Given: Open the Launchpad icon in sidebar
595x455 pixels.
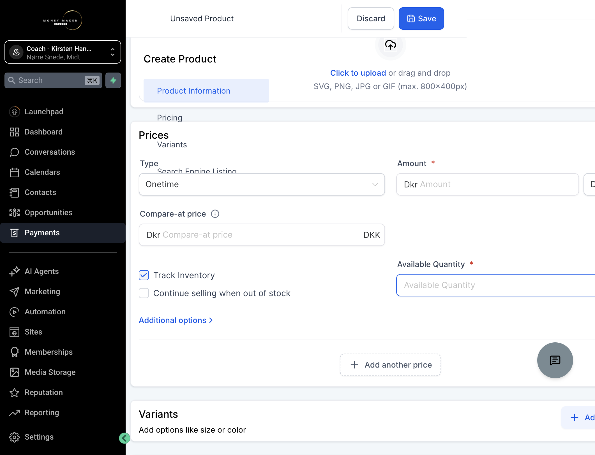Looking at the screenshot, I should pyautogui.click(x=14, y=112).
